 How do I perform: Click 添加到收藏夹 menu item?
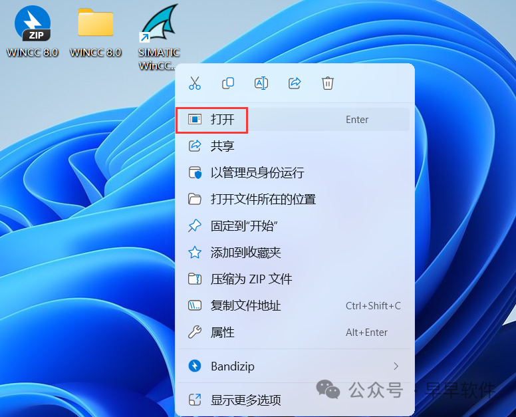[245, 253]
